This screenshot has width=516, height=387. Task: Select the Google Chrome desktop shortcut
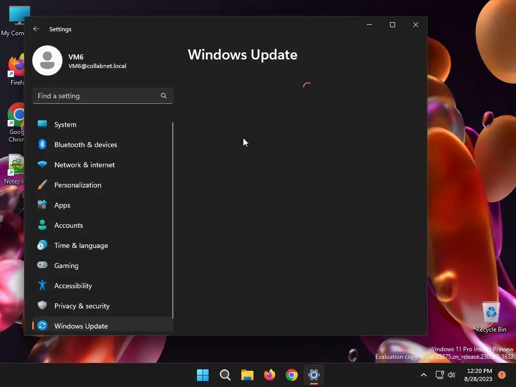(16, 122)
